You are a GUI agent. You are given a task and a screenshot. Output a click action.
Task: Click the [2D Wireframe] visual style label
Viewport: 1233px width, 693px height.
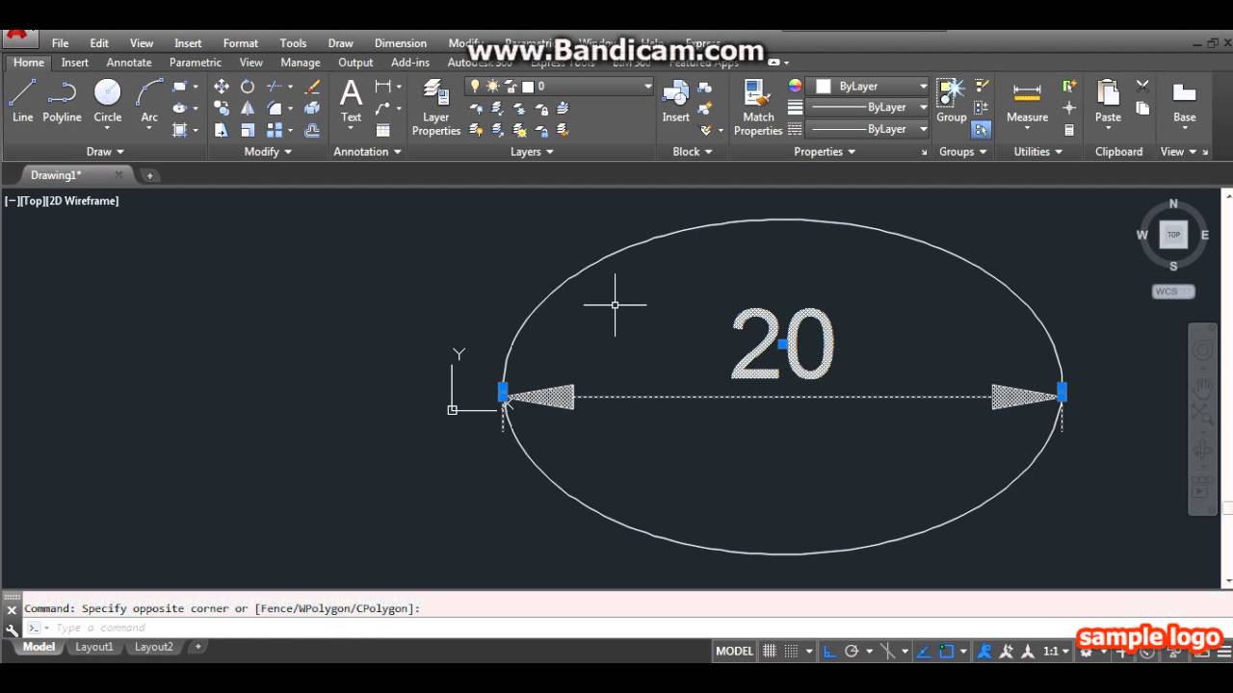coord(83,201)
